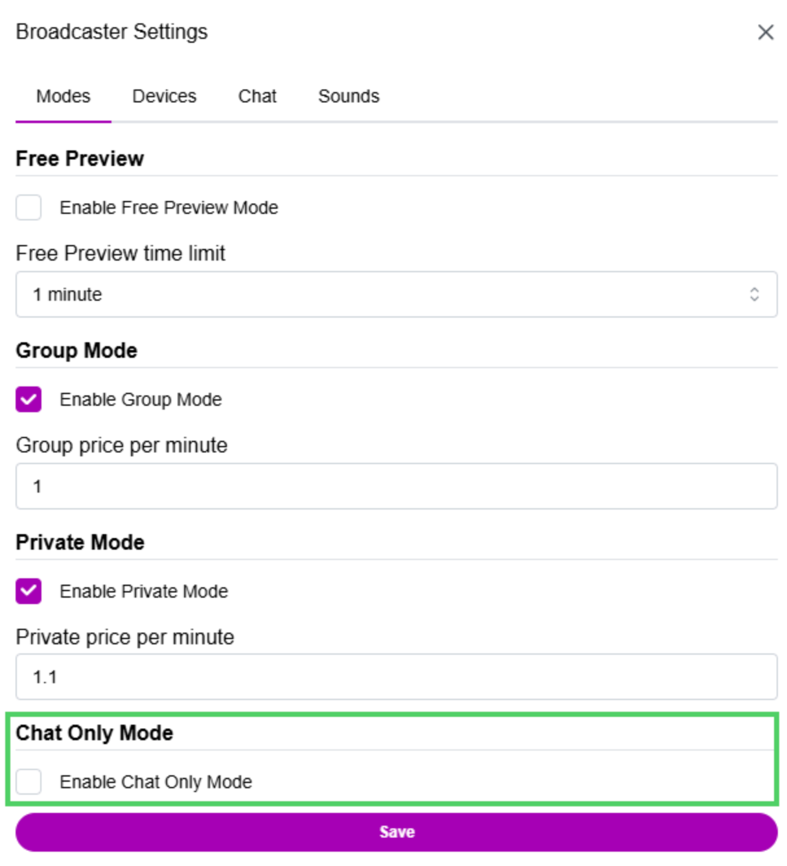Open the Free Preview time limit dropdown
Screen dimensions: 787x866
click(x=389, y=294)
